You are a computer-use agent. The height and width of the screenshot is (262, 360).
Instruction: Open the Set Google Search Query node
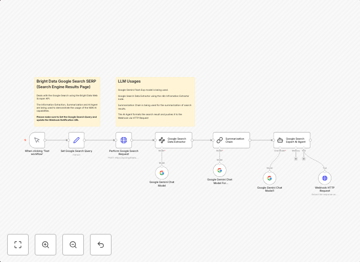[77, 140]
